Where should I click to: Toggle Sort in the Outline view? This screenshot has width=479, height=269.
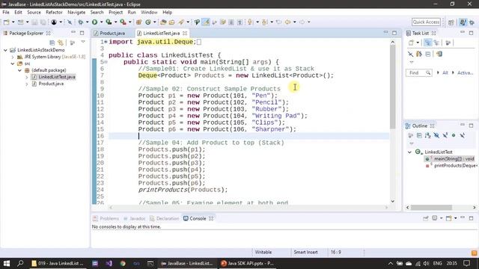[428, 135]
